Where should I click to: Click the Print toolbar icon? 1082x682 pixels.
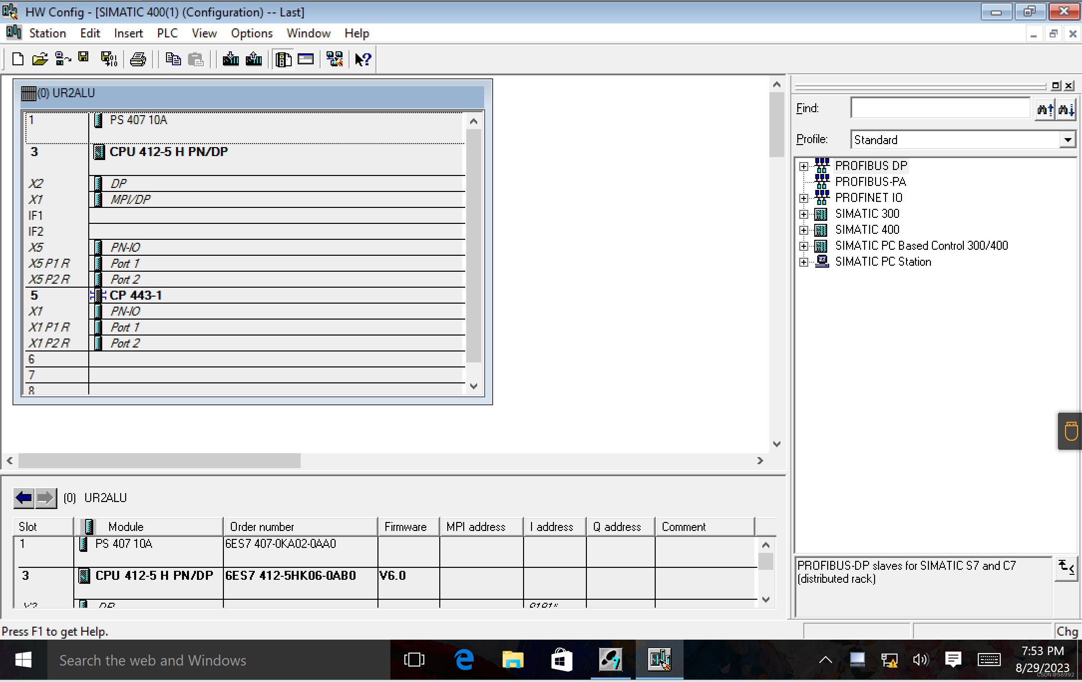(x=138, y=59)
